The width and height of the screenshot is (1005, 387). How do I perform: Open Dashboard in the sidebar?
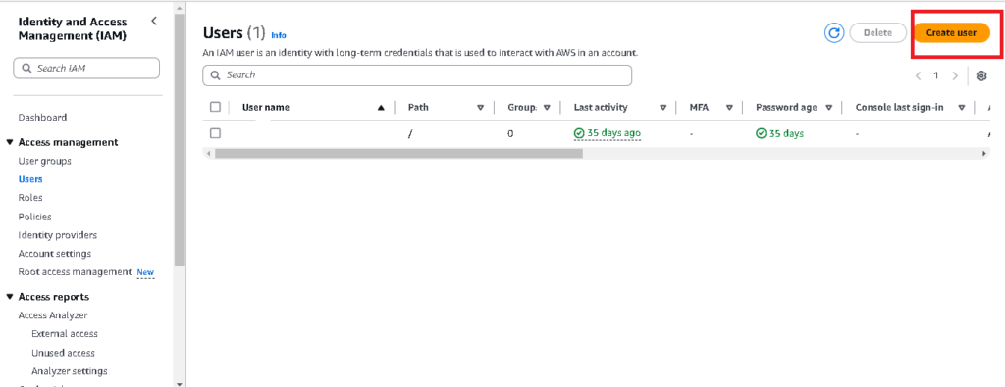[x=42, y=118]
